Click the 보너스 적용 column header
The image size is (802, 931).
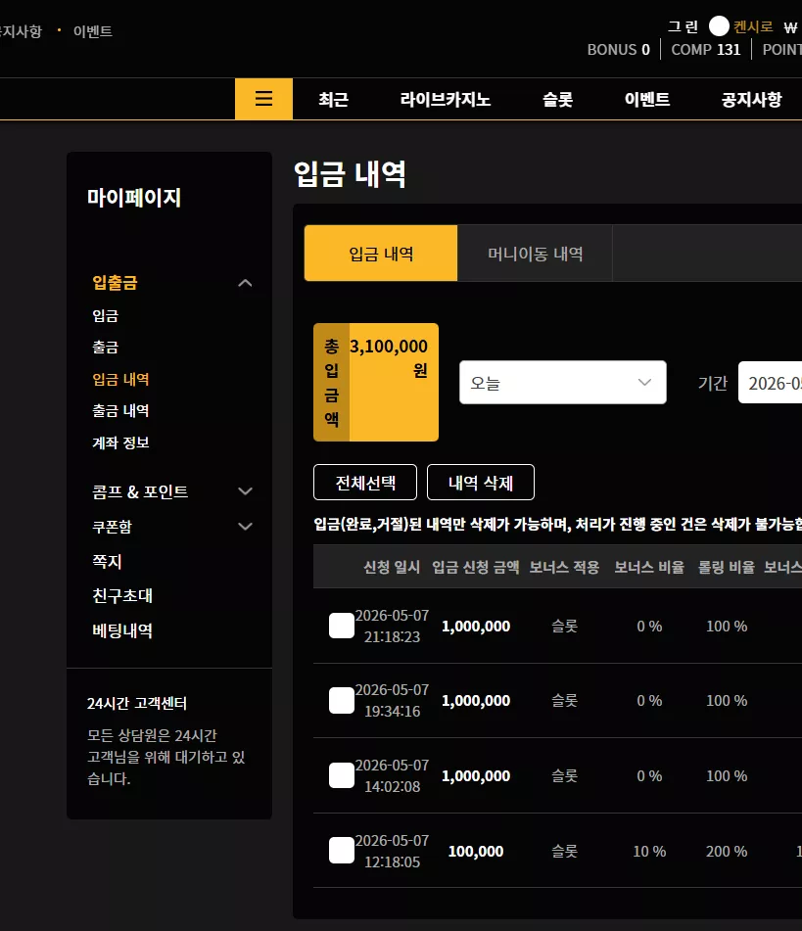coord(564,567)
